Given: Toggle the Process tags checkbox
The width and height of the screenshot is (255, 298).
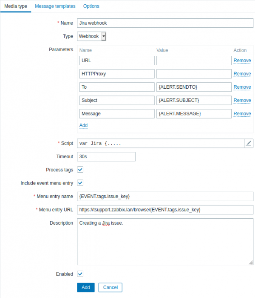Looking at the screenshot, I should point(80,170).
